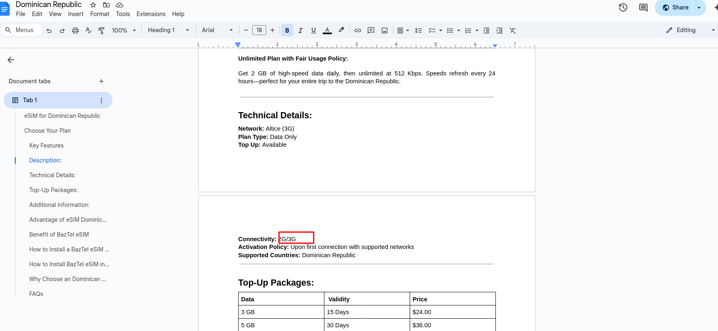Open the 100% zoom dropdown

[x=124, y=31]
